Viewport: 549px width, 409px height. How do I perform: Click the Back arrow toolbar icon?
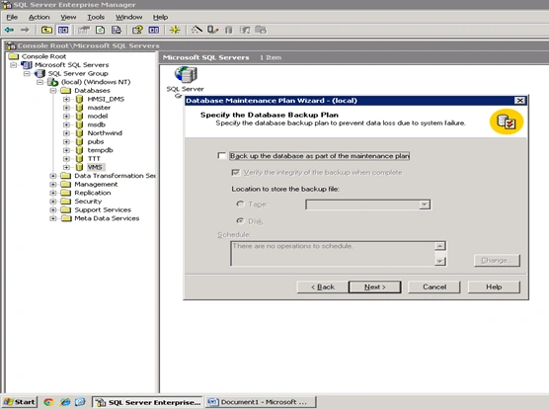tap(10, 30)
